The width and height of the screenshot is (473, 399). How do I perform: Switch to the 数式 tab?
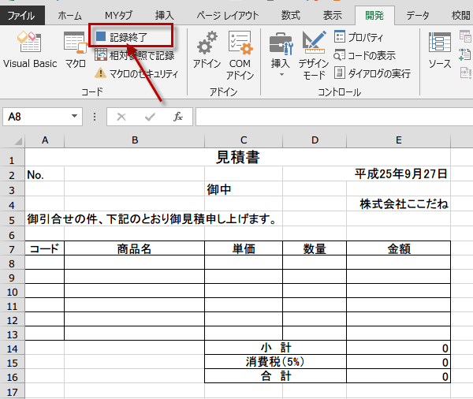point(291,16)
